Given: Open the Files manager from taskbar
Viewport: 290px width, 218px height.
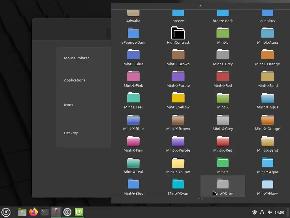Looking at the screenshot, I should [x=22, y=212].
